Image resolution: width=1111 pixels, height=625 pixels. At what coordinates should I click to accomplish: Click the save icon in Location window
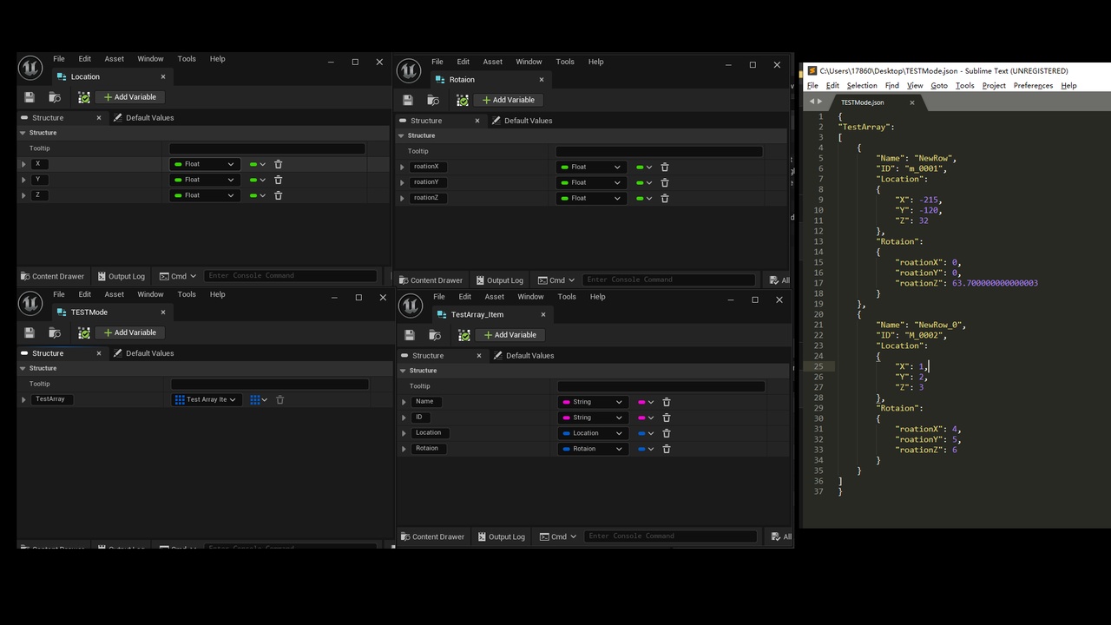(30, 97)
